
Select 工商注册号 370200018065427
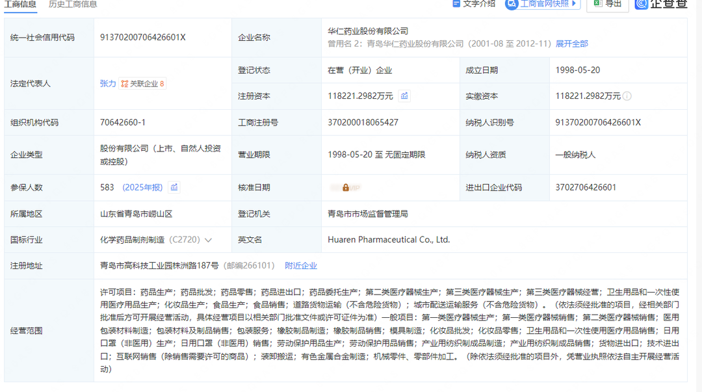(x=363, y=122)
